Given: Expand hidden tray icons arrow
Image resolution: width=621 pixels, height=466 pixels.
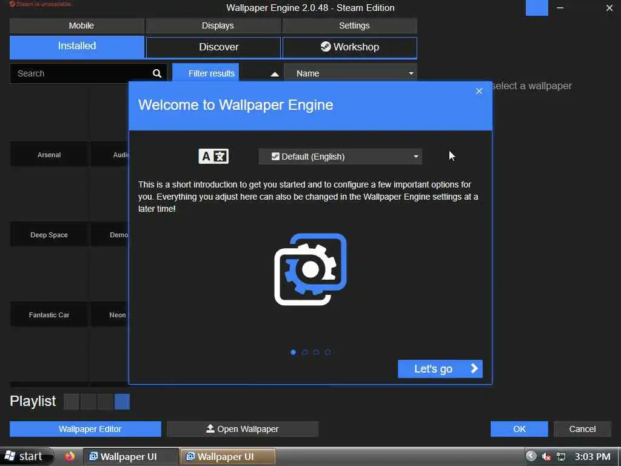Looking at the screenshot, I should [x=531, y=456].
